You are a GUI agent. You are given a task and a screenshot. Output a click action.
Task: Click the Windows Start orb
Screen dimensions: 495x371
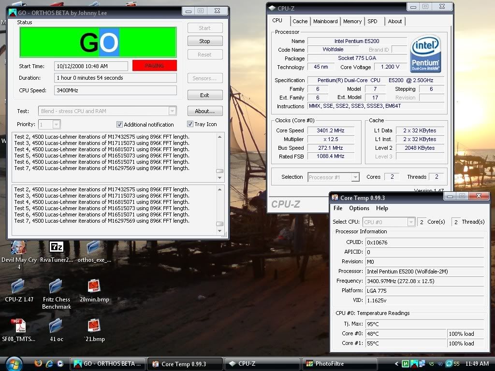(x=13, y=363)
